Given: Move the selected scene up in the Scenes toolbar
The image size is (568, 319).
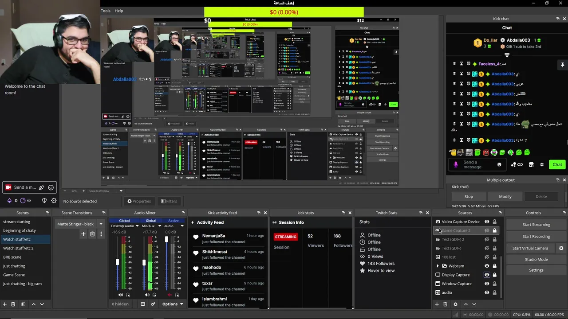Looking at the screenshot, I should (x=34, y=304).
